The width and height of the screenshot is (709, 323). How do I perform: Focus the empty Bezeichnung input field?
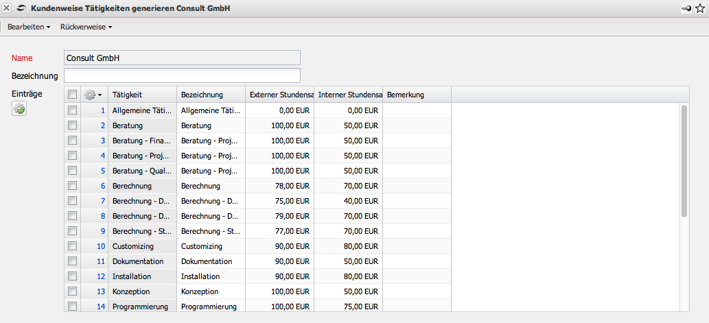182,75
